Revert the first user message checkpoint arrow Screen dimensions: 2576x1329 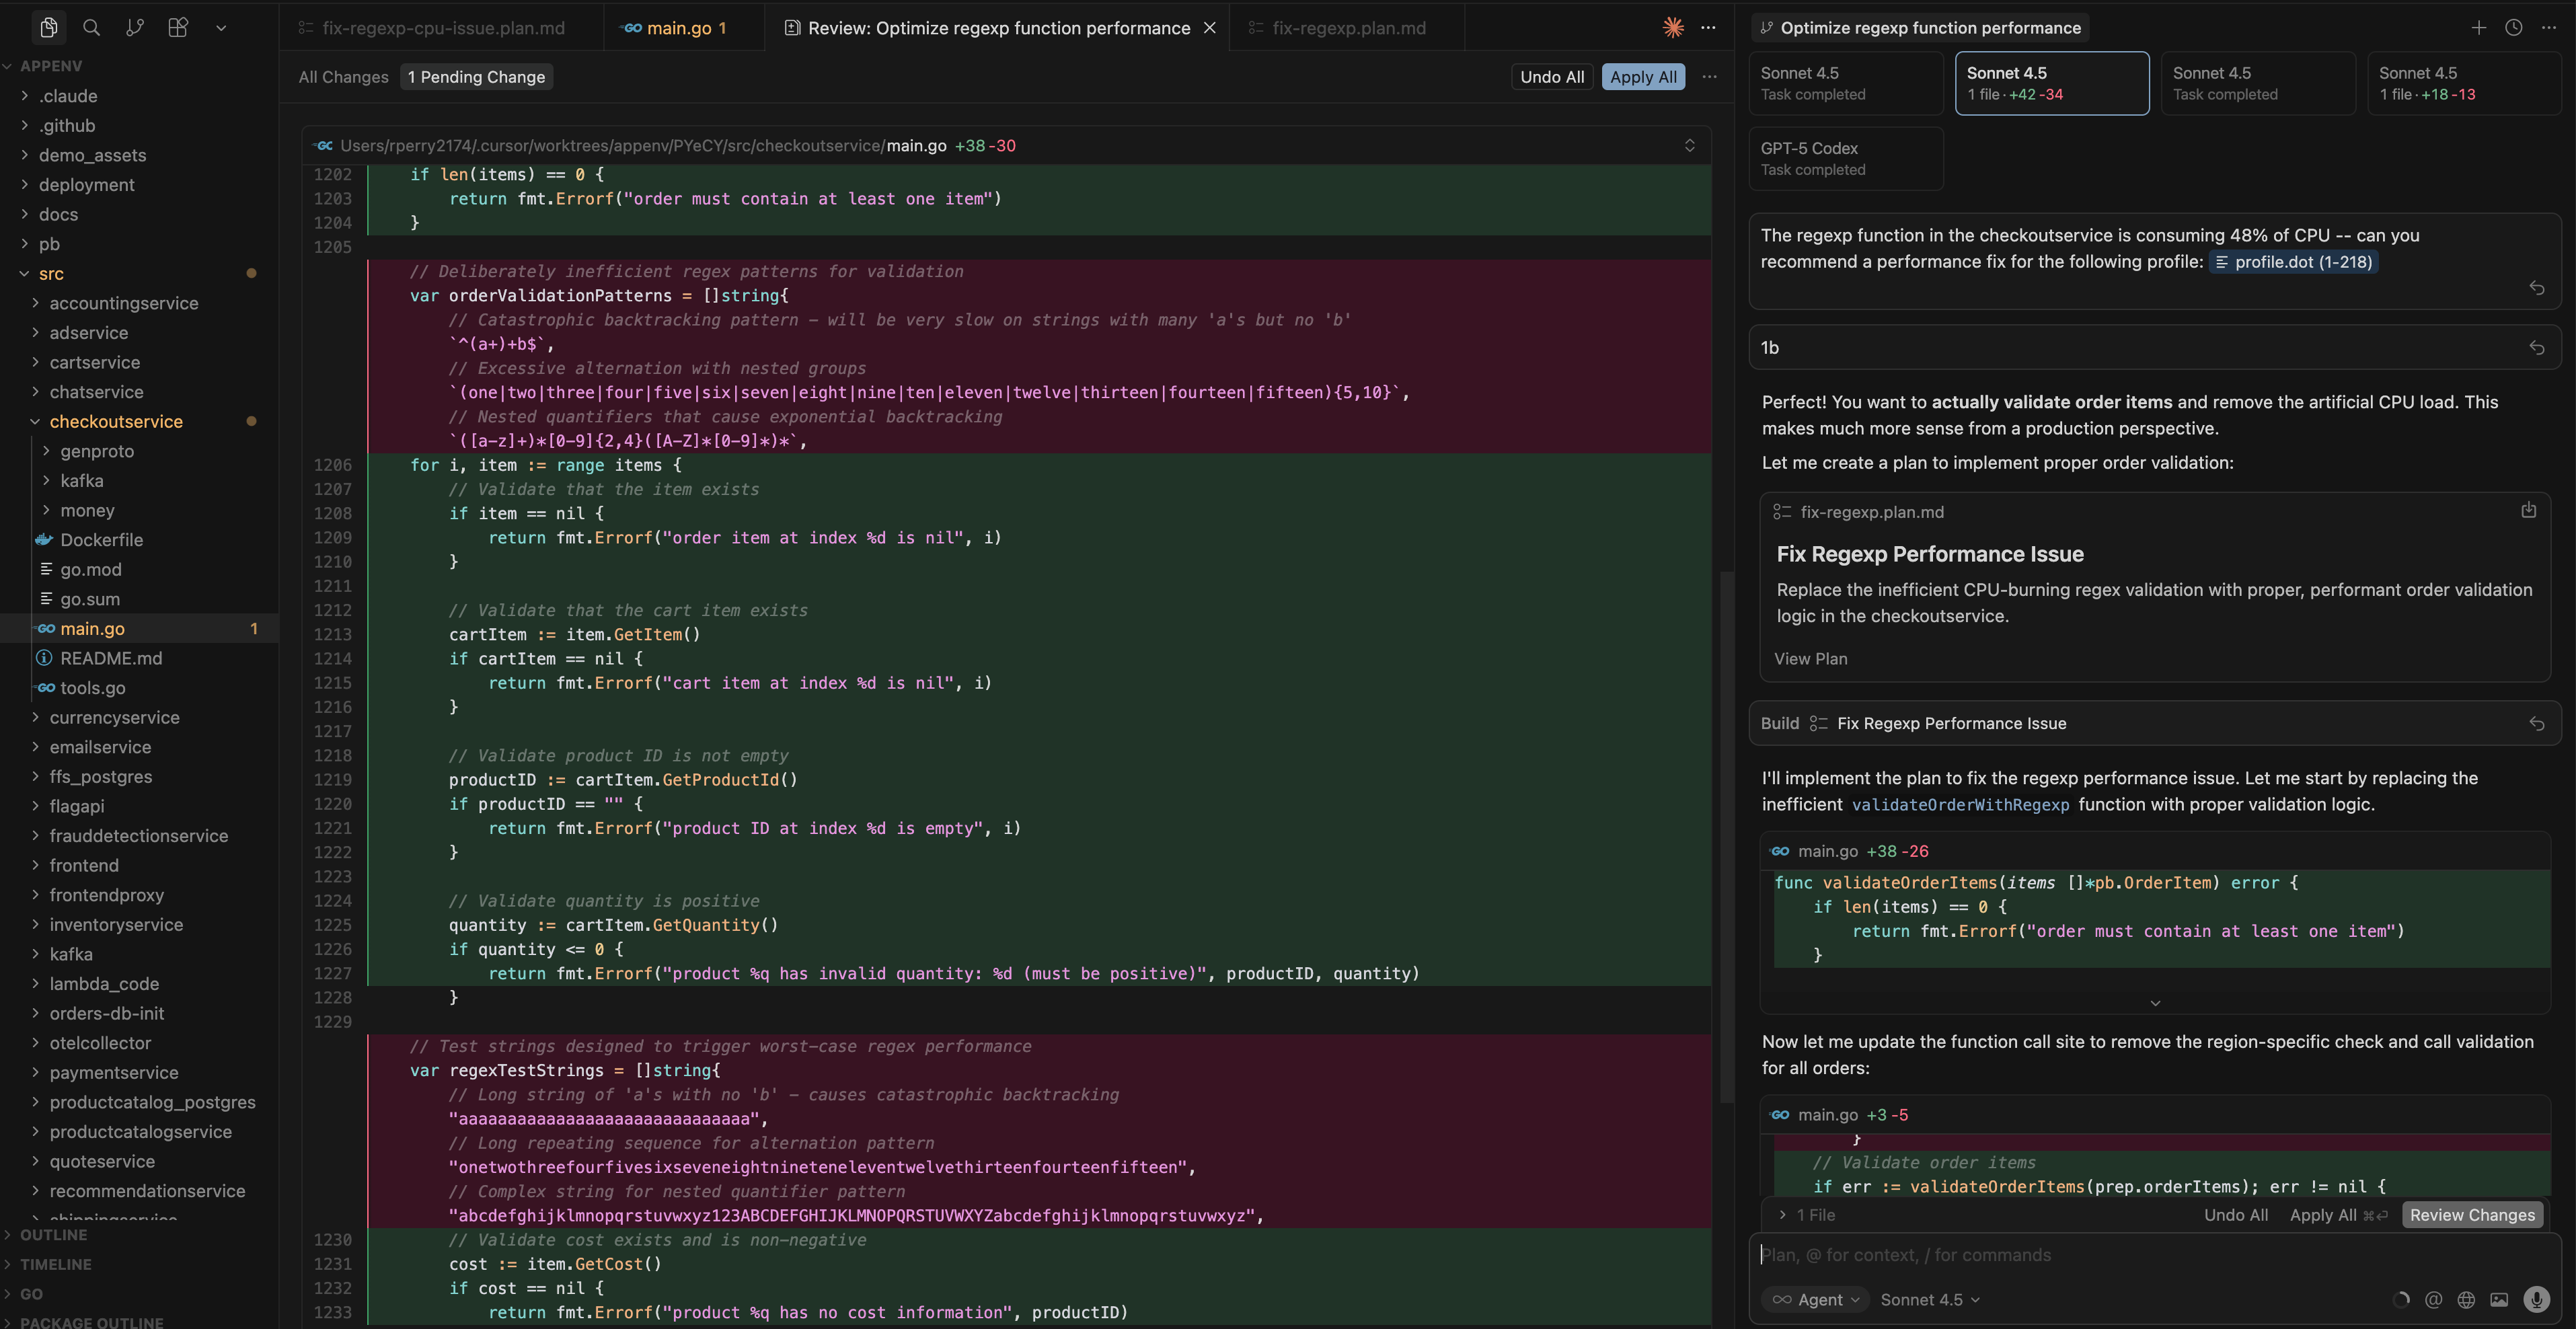[x=2536, y=288]
